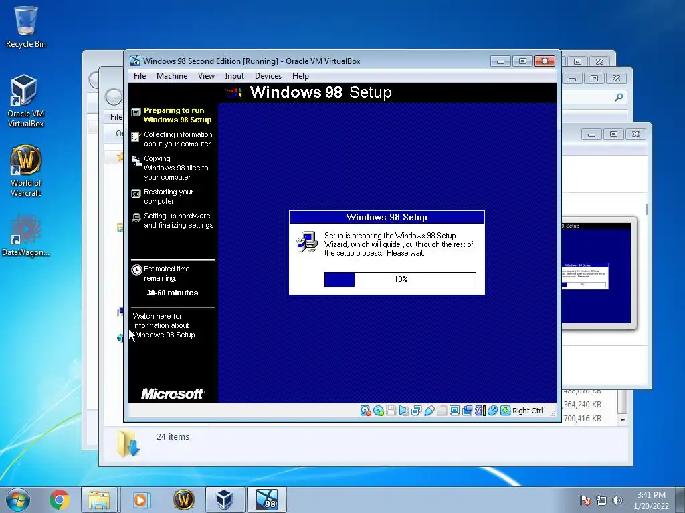Screen dimensions: 685x513
Task: Open the Help menu
Action: pyautogui.click(x=300, y=76)
